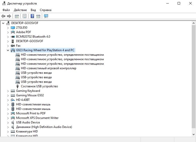Click the Forward arrow toolbar icon
Viewport: 196px width, 142px height.
(x=9, y=16)
